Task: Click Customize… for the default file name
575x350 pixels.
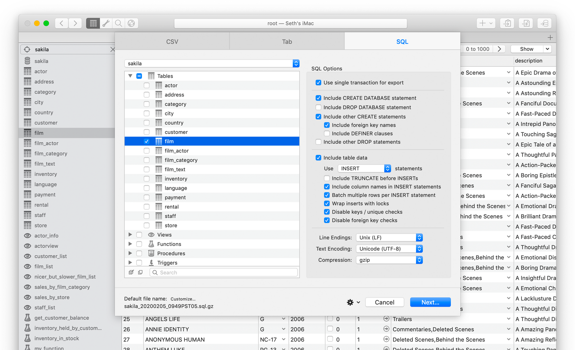Action: coord(183,299)
